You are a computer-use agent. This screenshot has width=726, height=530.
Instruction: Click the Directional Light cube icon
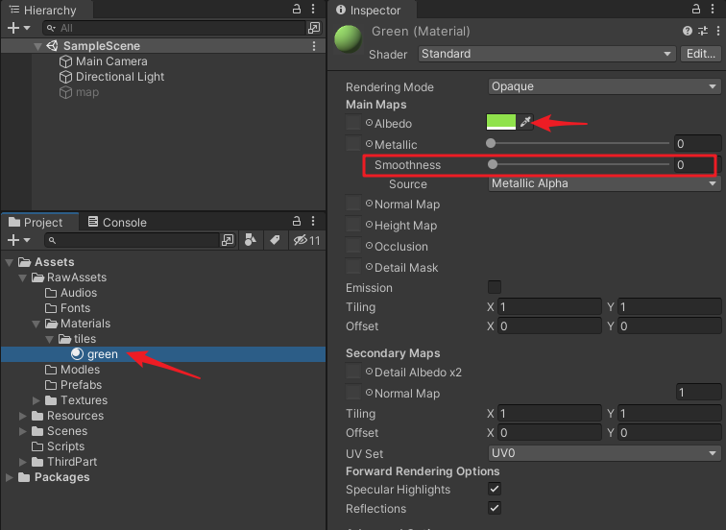65,77
